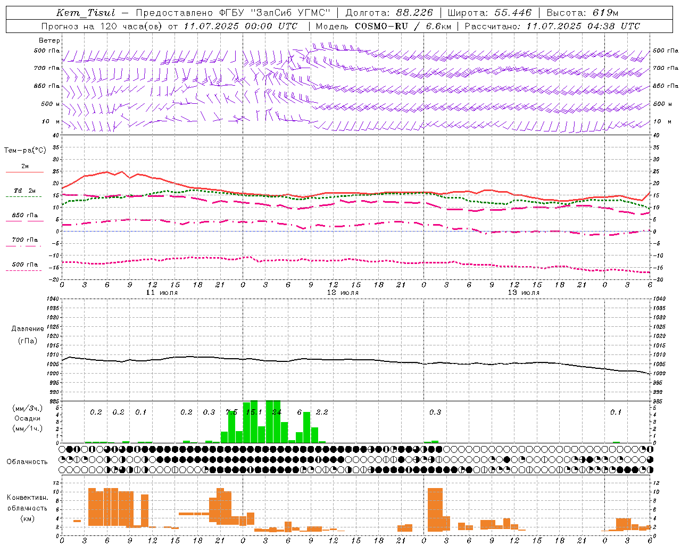
Task: Click the 500 гПа dotted legend line
Action: [x=24, y=270]
